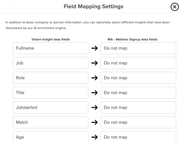Click the arrow icon beside Match
The height and width of the screenshot is (142, 181).
tap(95, 122)
